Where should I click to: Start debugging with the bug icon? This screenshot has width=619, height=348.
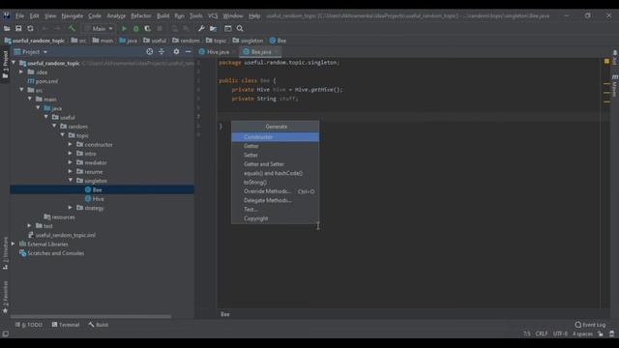pyautogui.click(x=135, y=28)
